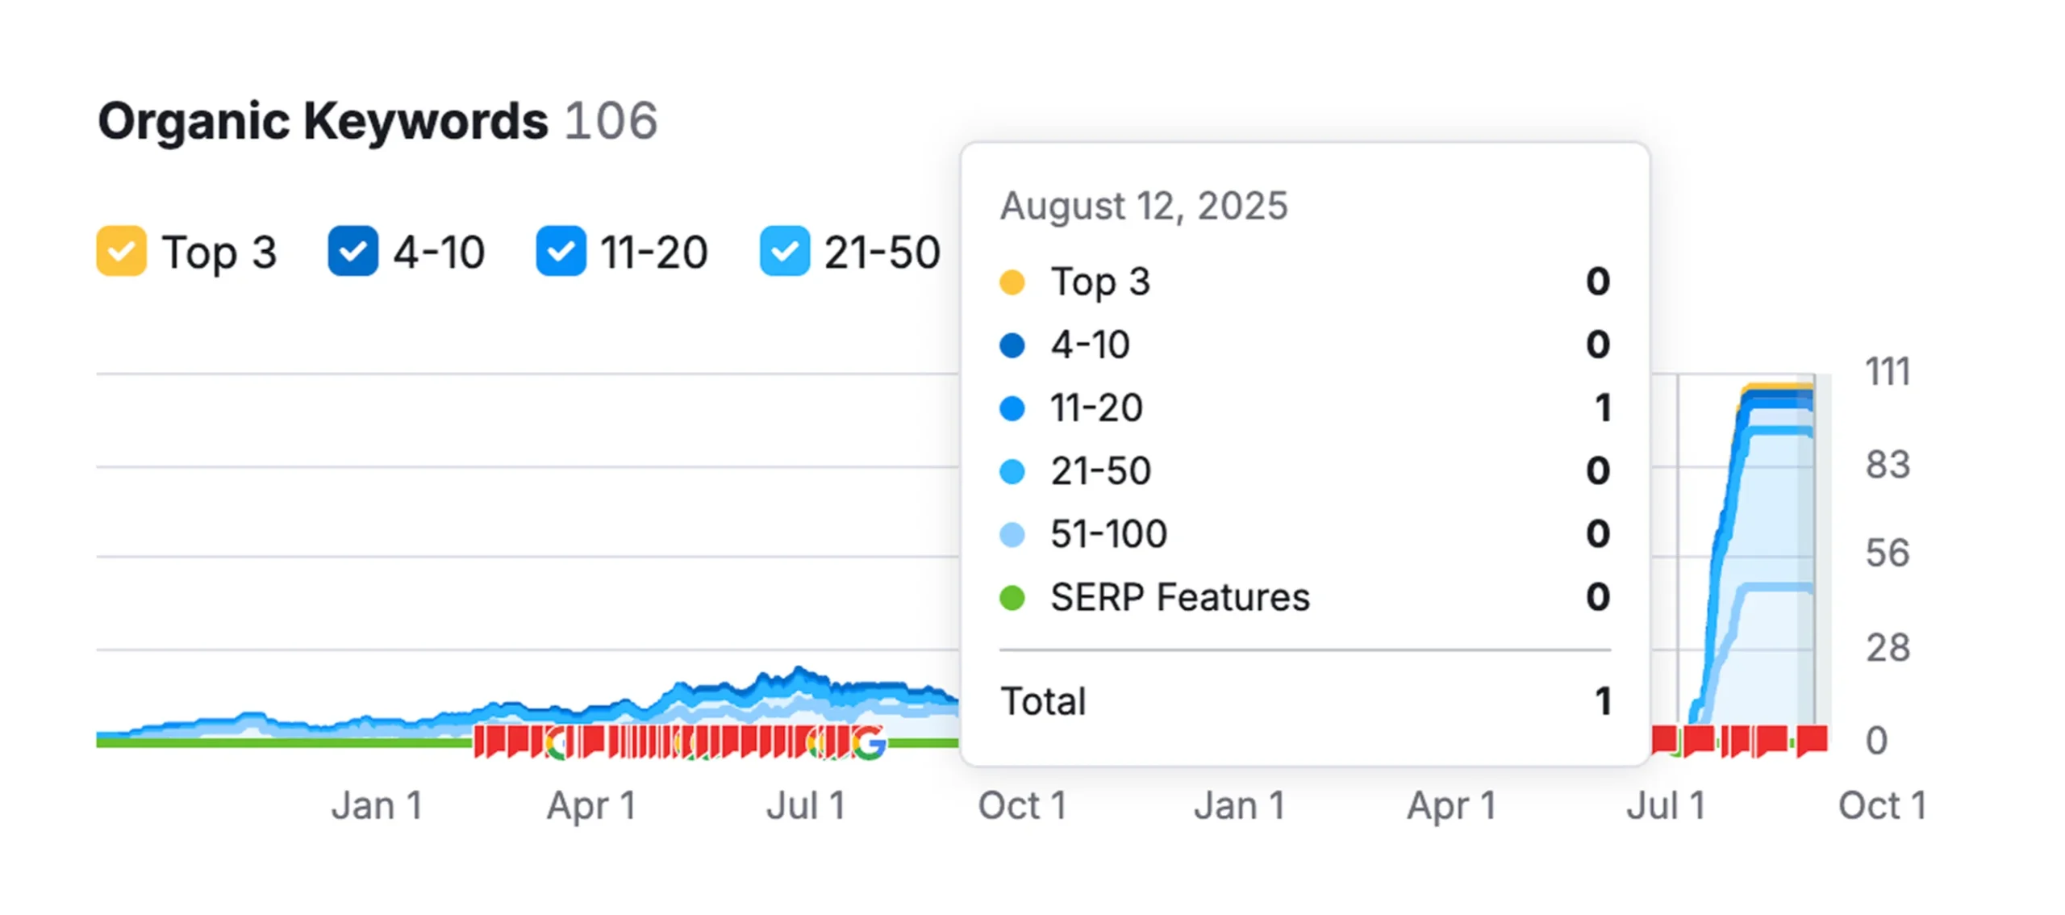Screen dimensions: 2065x915
Task: Disable the 11-20 positions checkbox
Action: pyautogui.click(x=561, y=251)
